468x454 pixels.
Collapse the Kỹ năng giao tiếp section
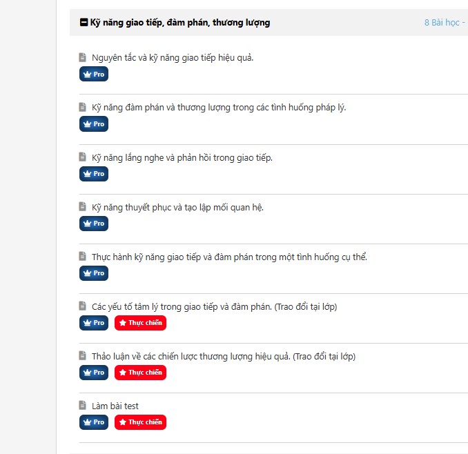84,23
